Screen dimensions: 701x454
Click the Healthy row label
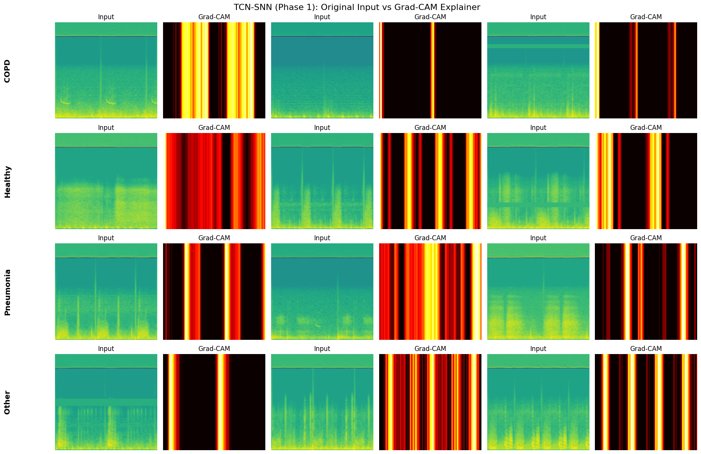click(7, 180)
